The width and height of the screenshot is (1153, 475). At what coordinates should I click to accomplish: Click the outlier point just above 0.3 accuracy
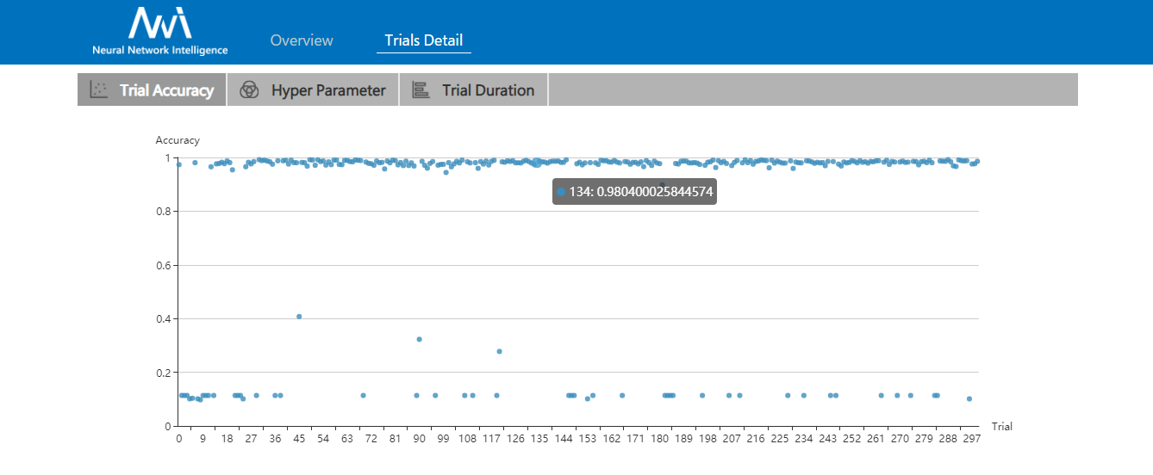click(x=419, y=339)
